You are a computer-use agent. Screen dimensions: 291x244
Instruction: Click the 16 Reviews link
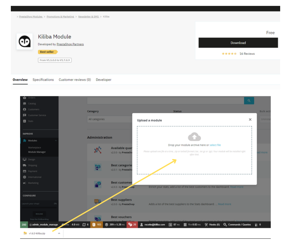tap(247, 54)
